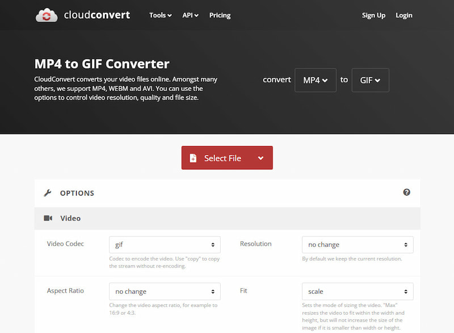Click the Fit label

[243, 291]
